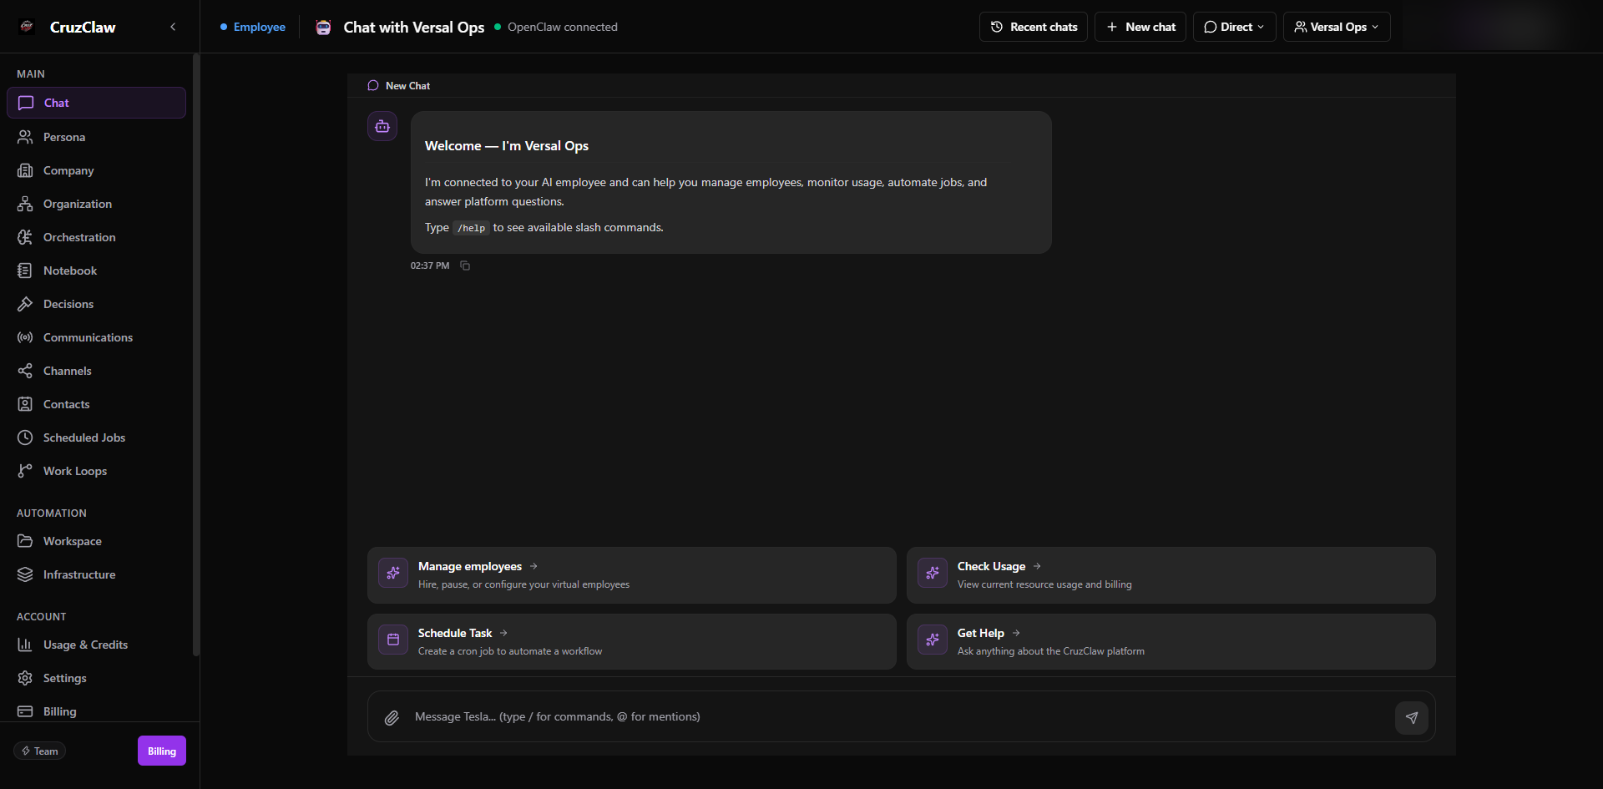Expand the Versal Ops employee dropdown

1336,27
